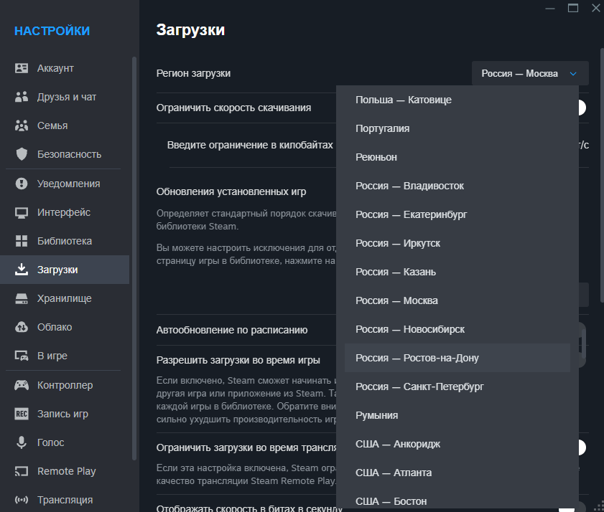Screen dimensions: 604x512
Task: Click the Library grid icon
Action: (22, 241)
